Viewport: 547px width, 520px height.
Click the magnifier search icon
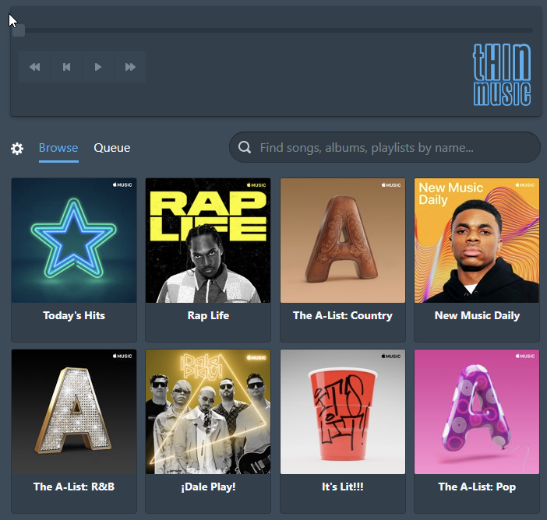245,147
